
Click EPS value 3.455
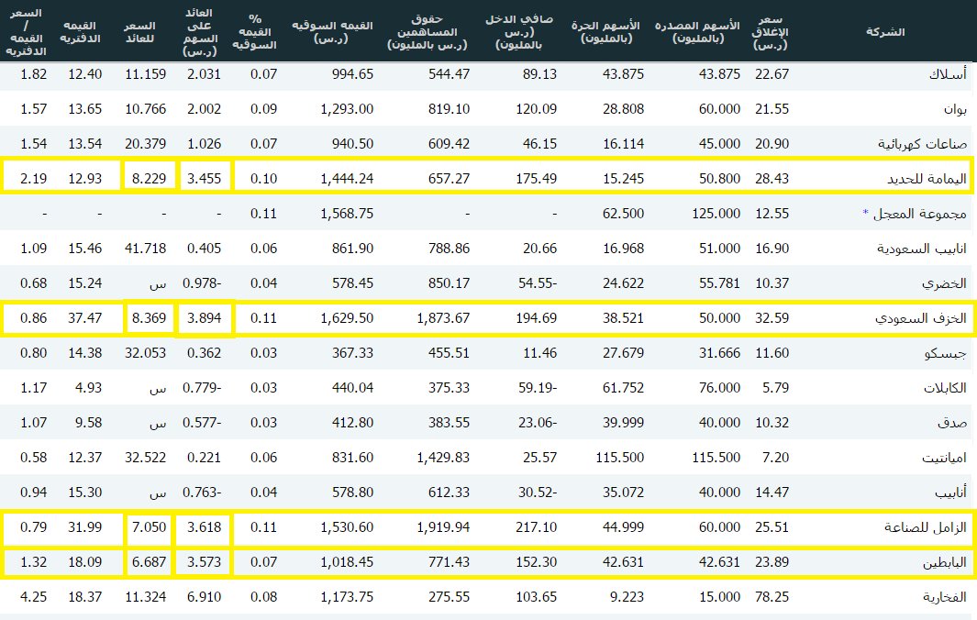coord(205,179)
